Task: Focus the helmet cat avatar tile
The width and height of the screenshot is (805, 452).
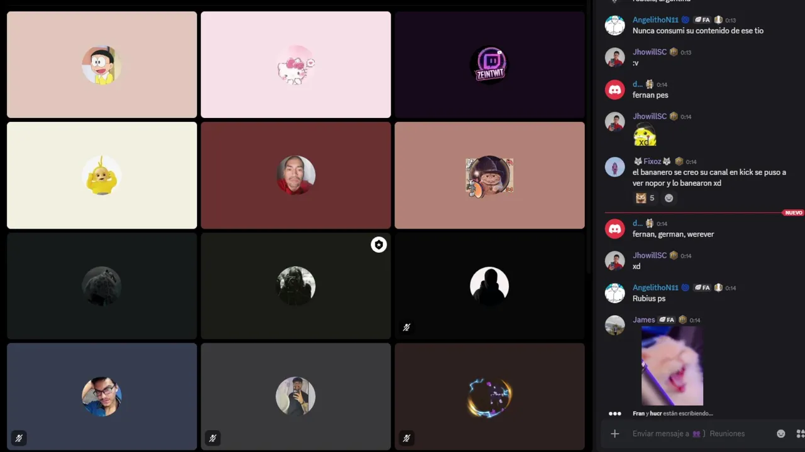Action: [489, 175]
